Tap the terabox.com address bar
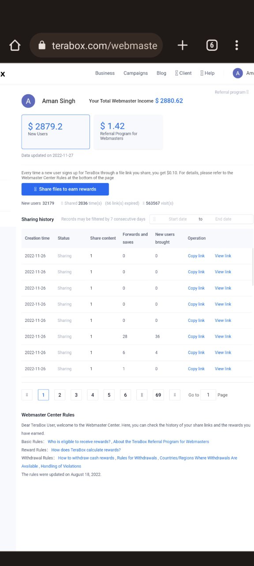This screenshot has width=254, height=566. (96, 45)
